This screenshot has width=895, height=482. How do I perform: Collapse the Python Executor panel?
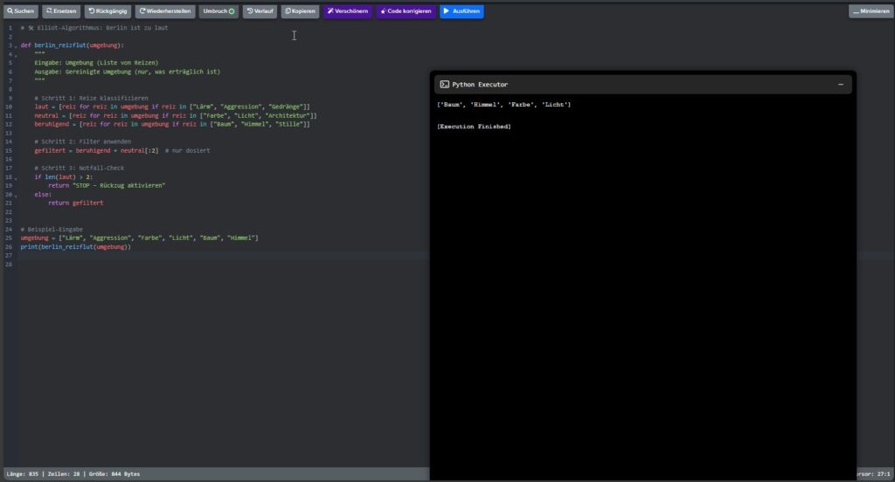(841, 85)
